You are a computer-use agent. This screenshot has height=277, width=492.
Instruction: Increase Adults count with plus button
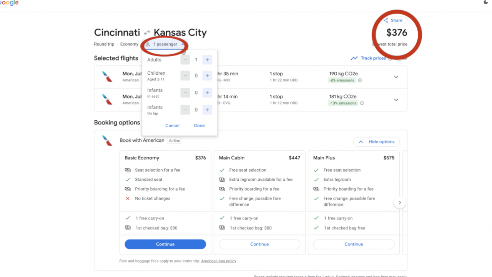pyautogui.click(x=207, y=59)
